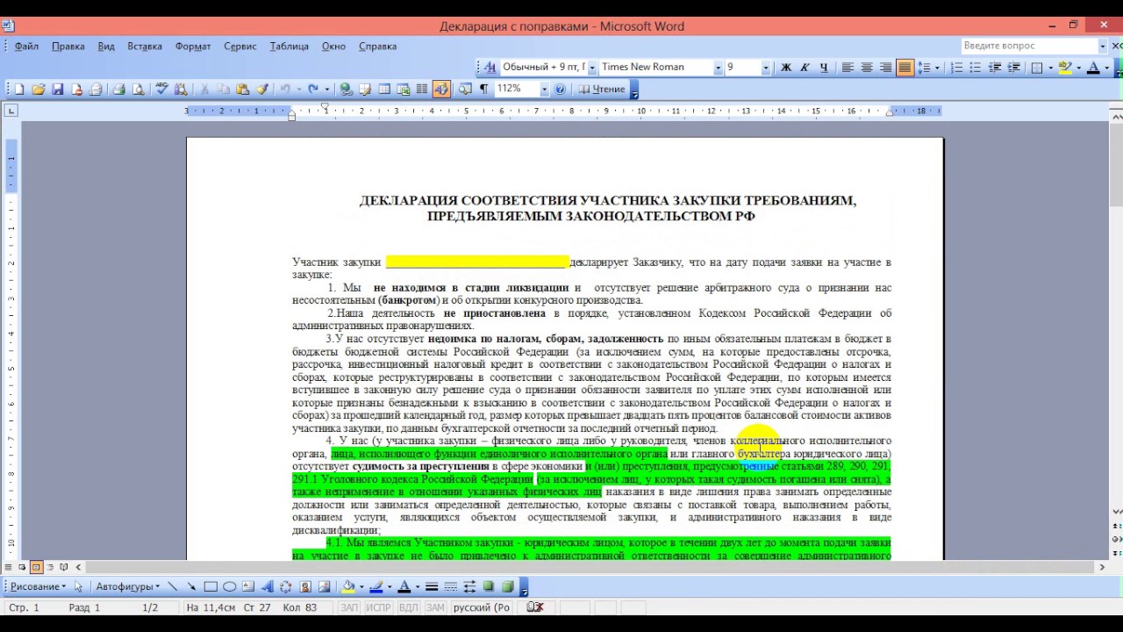Insert WordArt from the Drawing toolbar

pos(268,586)
